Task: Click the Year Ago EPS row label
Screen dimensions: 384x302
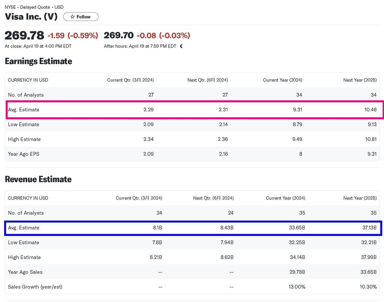Action: pyautogui.click(x=24, y=154)
